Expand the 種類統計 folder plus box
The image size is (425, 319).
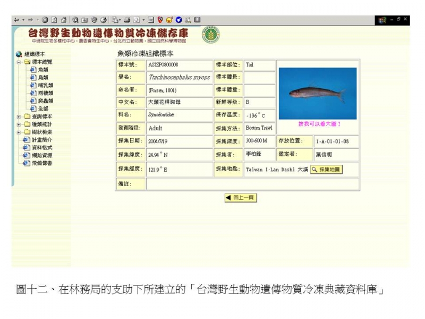coord(19,124)
